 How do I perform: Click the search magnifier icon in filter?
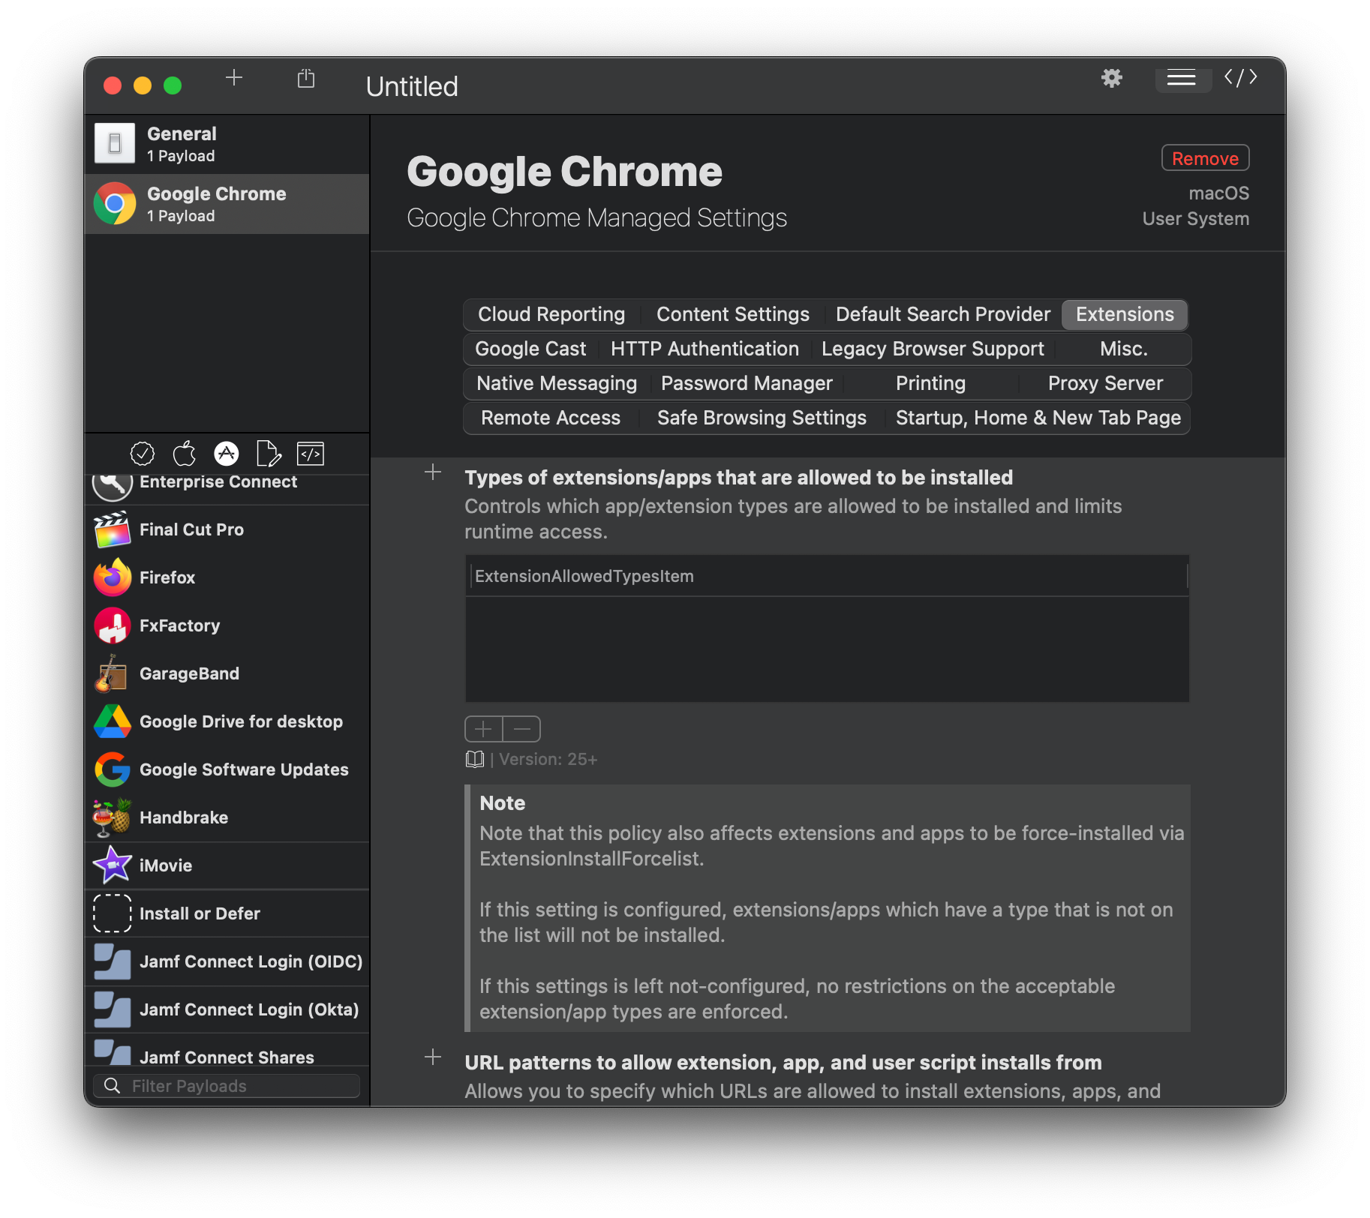point(112,1086)
